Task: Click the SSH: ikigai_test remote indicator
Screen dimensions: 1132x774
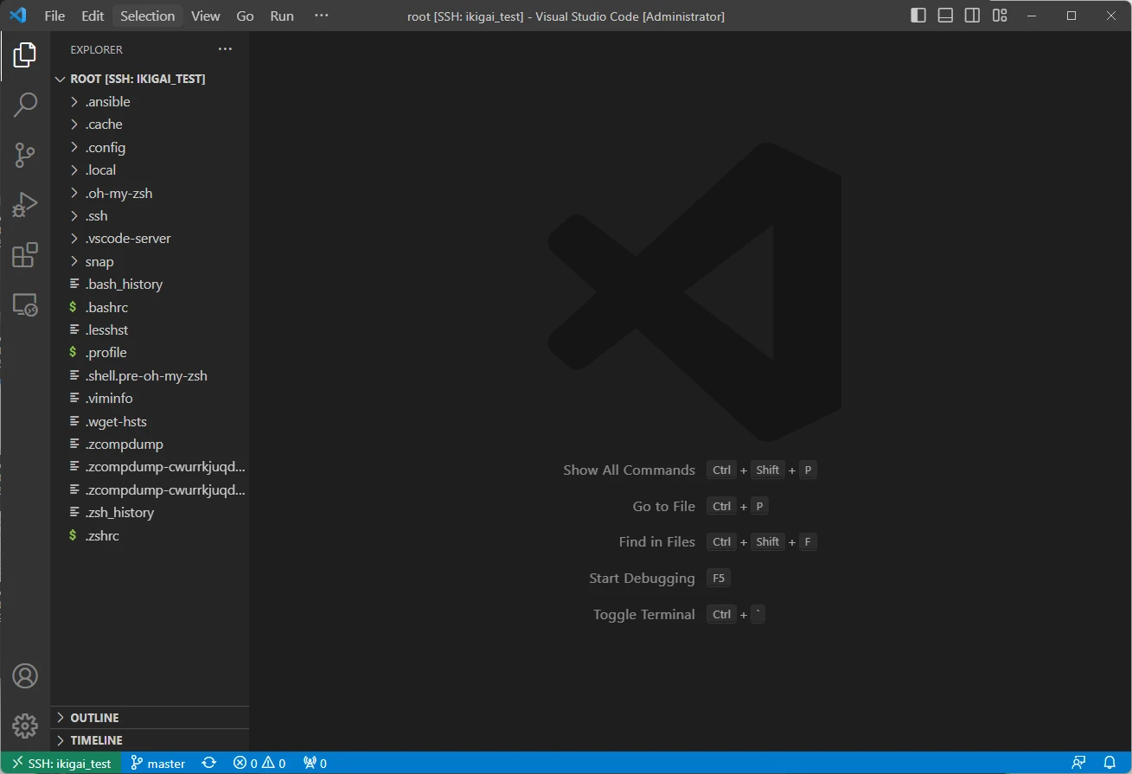Action: click(61, 763)
